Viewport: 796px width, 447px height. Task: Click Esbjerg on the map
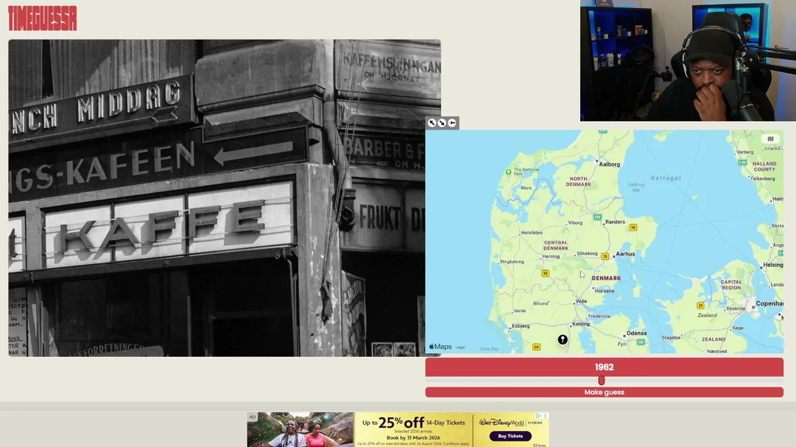click(521, 326)
